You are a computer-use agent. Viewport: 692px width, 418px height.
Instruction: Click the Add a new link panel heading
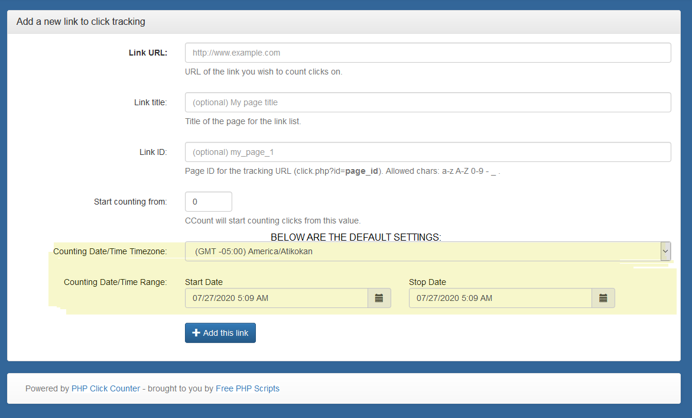click(81, 22)
